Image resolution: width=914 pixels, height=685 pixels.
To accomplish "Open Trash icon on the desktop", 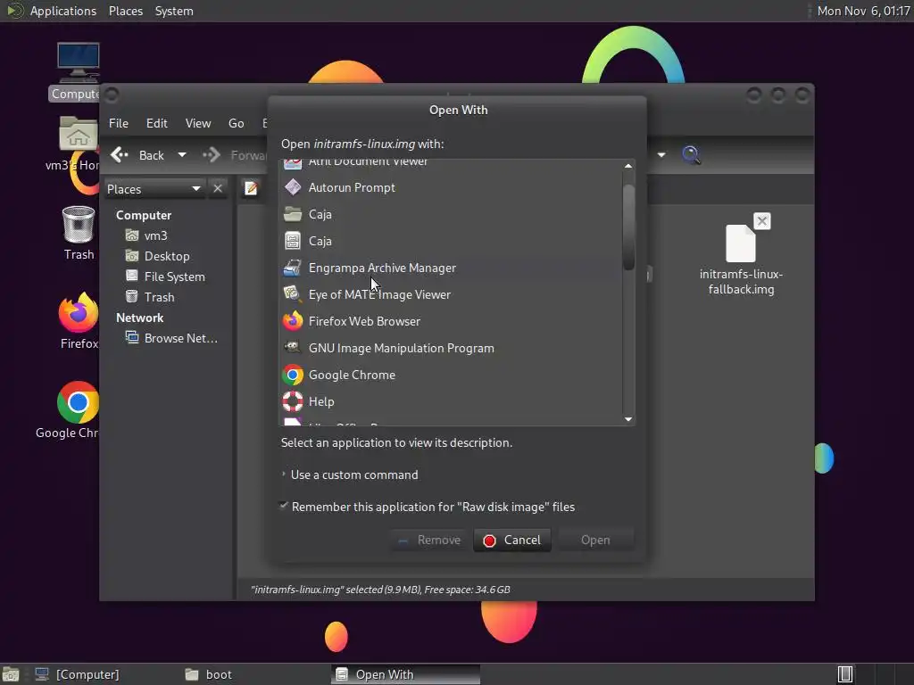I will pyautogui.click(x=79, y=224).
